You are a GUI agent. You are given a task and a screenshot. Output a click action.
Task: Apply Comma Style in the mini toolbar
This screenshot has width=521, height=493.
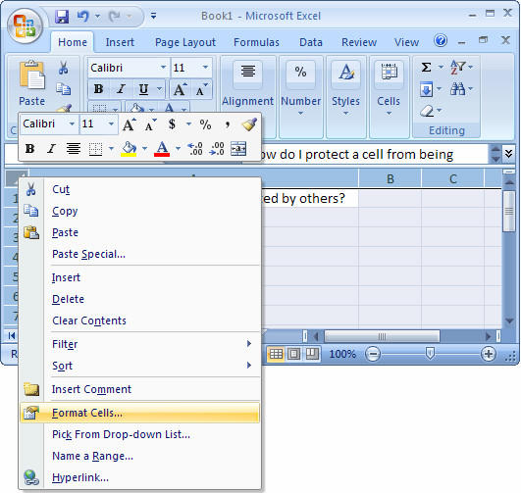(x=228, y=124)
